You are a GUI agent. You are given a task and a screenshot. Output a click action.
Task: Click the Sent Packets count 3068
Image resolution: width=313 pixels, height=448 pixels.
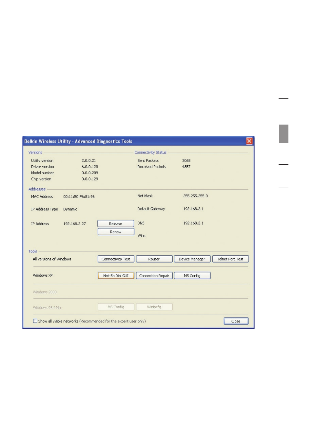[186, 161]
